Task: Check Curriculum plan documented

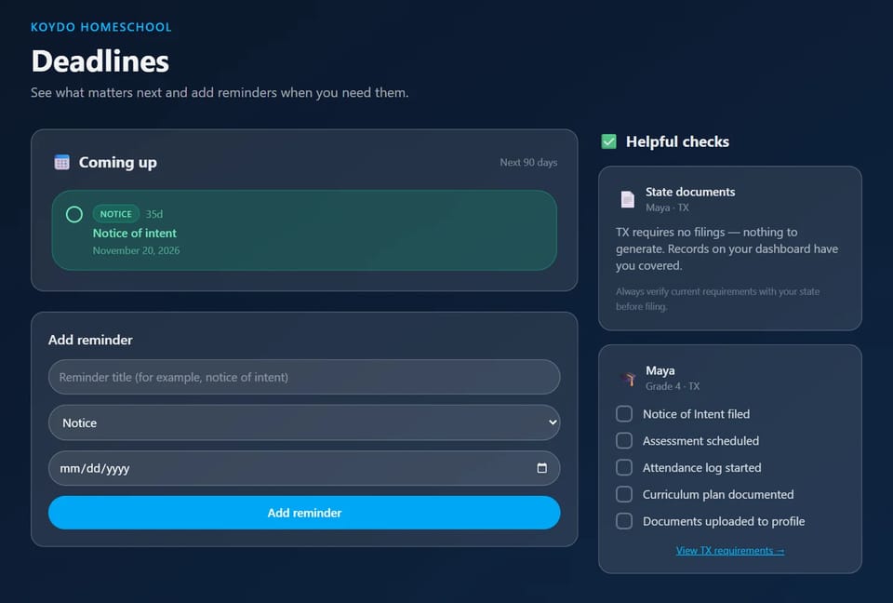Action: (x=624, y=494)
